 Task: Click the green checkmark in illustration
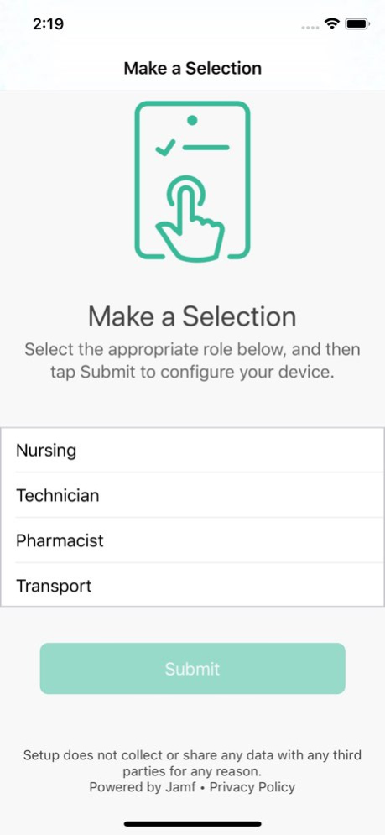(x=165, y=147)
